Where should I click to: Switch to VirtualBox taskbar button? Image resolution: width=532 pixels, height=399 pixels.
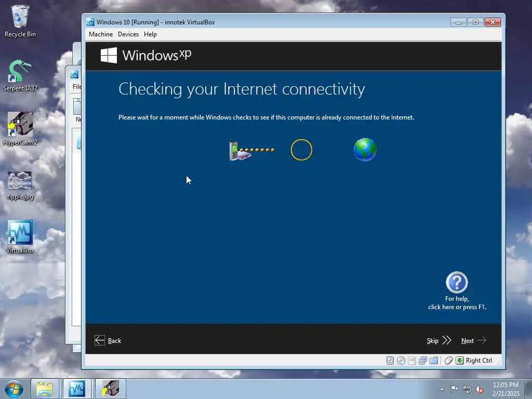77,389
